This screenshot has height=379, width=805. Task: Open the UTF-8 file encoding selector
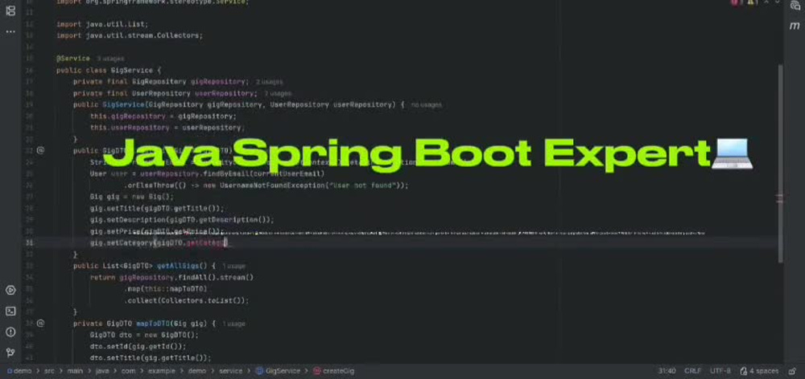(x=720, y=371)
